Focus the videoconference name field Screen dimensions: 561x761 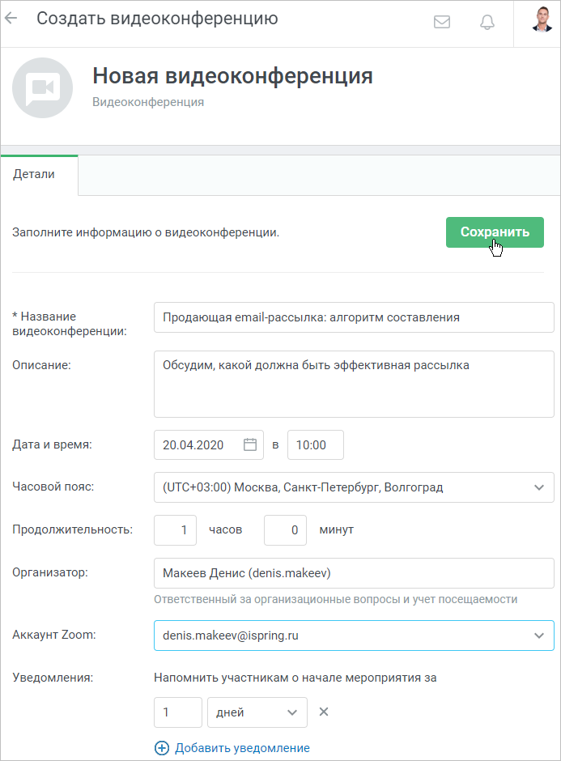(x=354, y=317)
